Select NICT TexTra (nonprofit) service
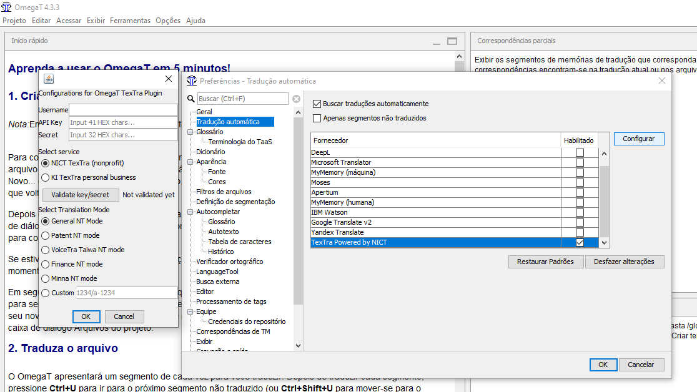This screenshot has height=392, width=697. 46,163
